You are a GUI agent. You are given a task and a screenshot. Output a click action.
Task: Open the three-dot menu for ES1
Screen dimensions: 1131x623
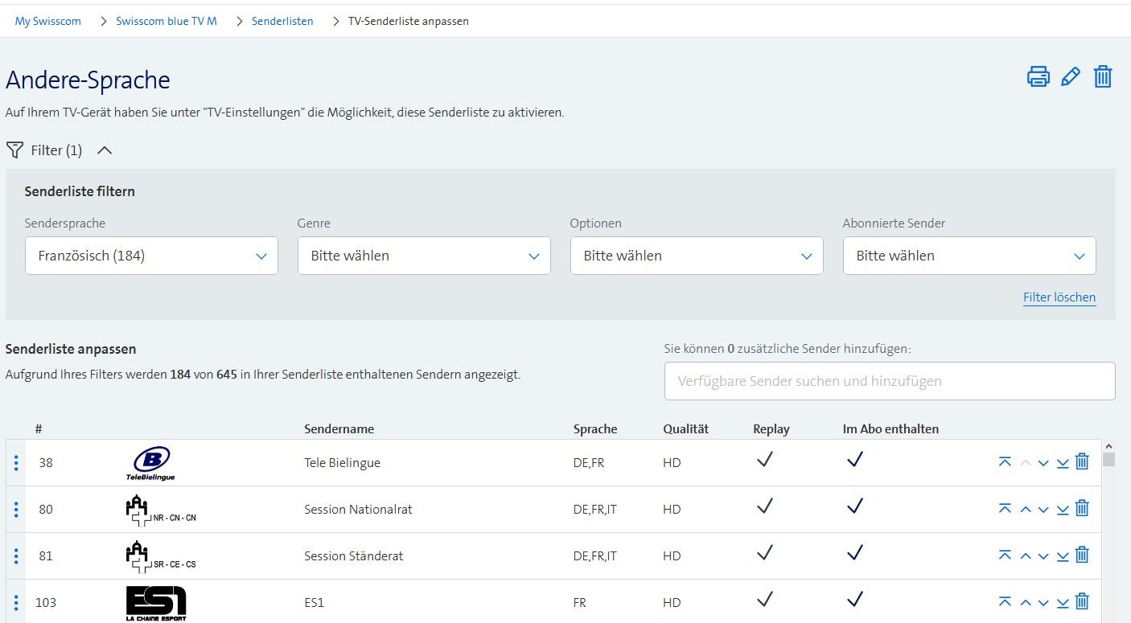pos(15,603)
